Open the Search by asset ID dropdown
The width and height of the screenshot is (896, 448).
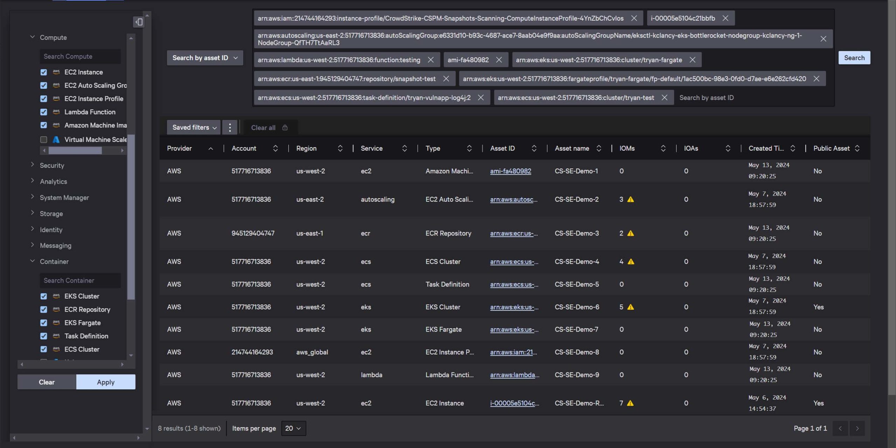205,58
